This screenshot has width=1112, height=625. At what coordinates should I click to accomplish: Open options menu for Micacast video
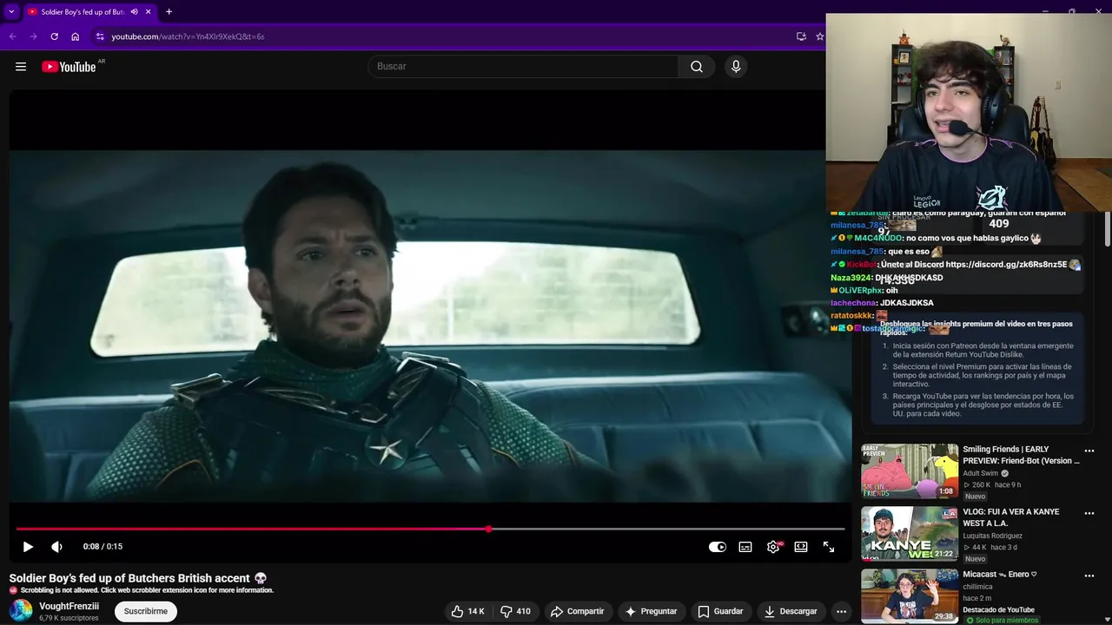click(x=1089, y=576)
